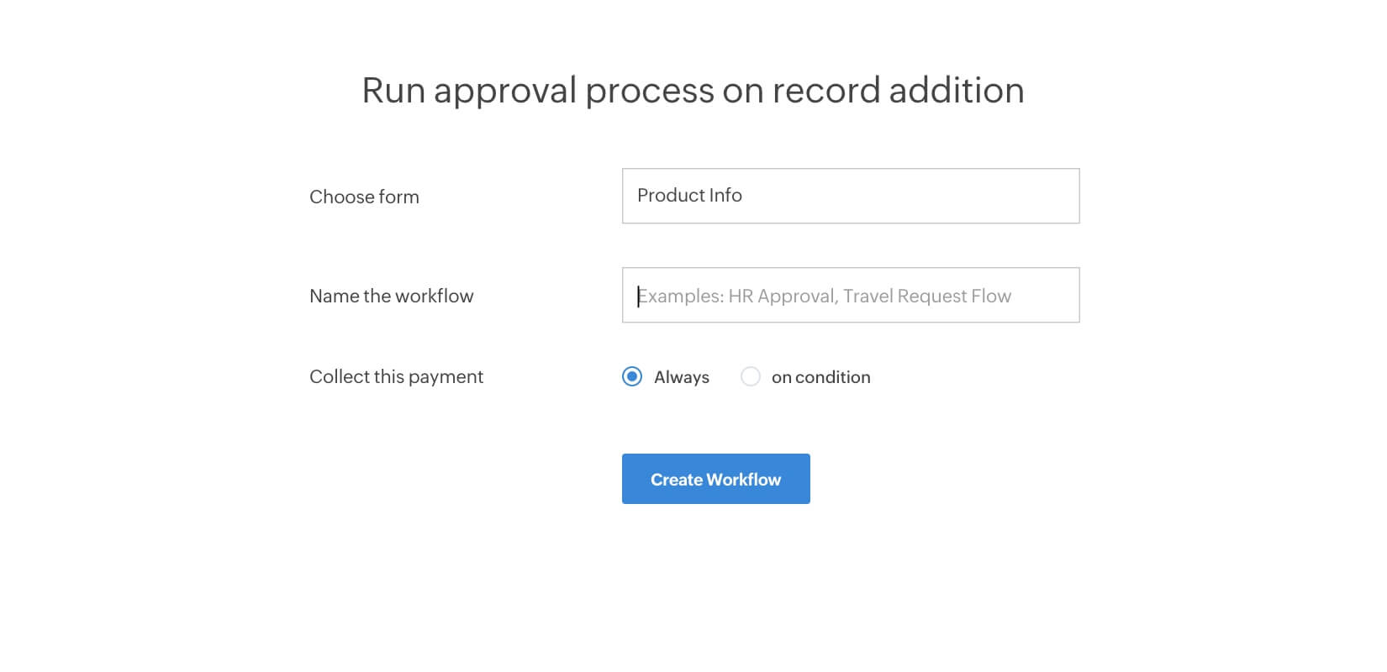The image size is (1387, 672).
Task: Click the right end of form selector
Action: pyautogui.click(x=1059, y=196)
